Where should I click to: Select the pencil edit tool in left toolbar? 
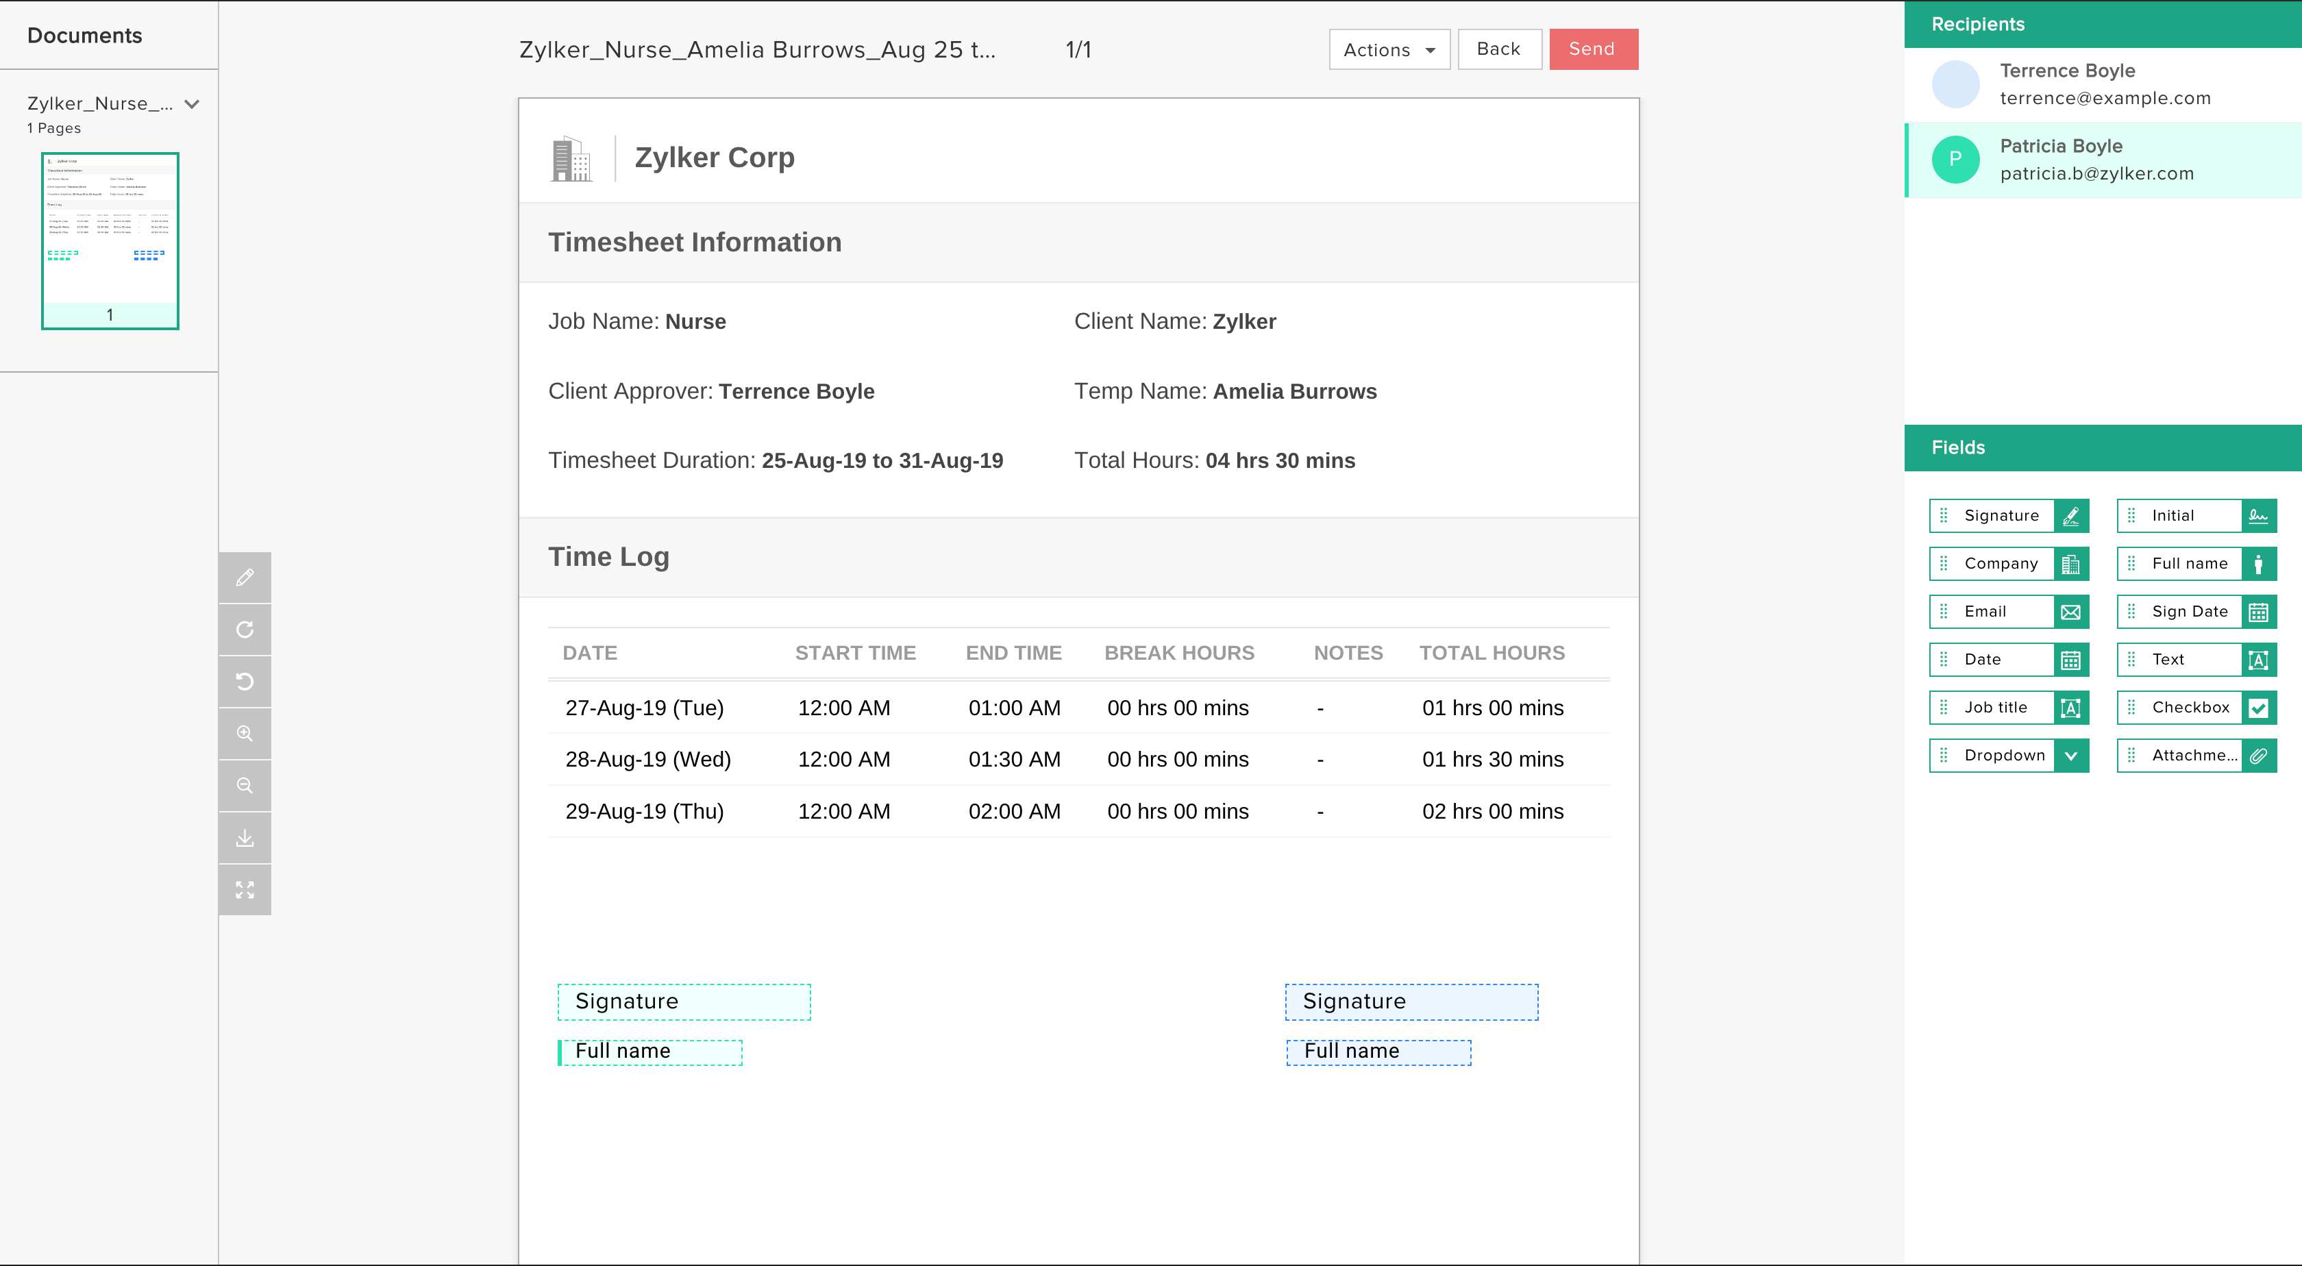point(245,577)
